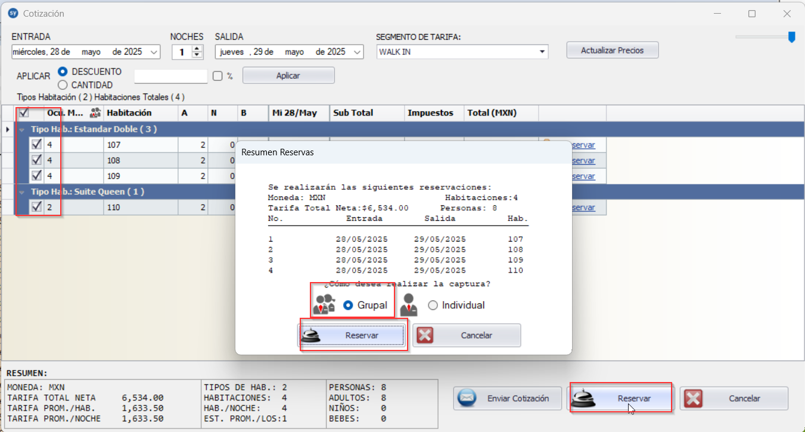
Task: Toggle the select-all checkbox in the grid header
Action: pos(24,112)
